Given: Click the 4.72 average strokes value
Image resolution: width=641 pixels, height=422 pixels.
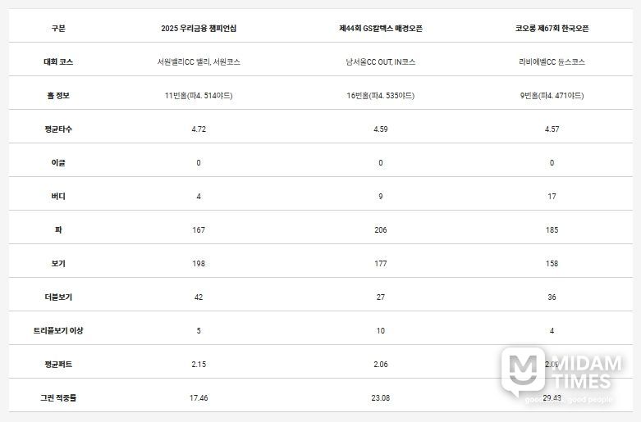Looking at the screenshot, I should (x=199, y=129).
